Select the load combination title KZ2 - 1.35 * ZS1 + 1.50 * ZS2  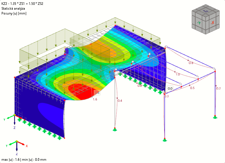(x=22, y=4)
